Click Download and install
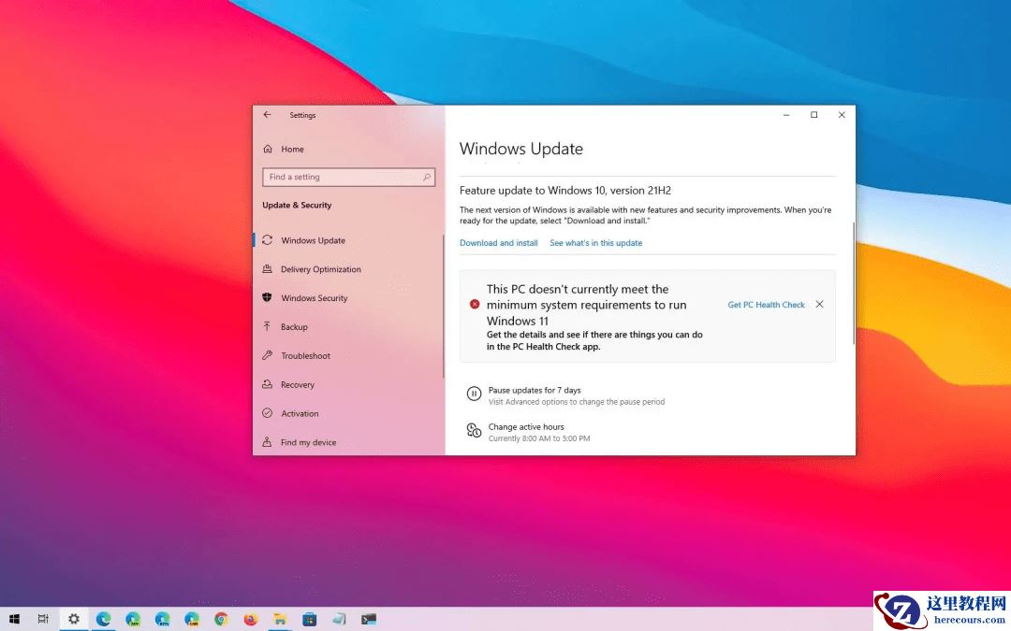Image resolution: width=1011 pixels, height=631 pixels. pos(498,242)
